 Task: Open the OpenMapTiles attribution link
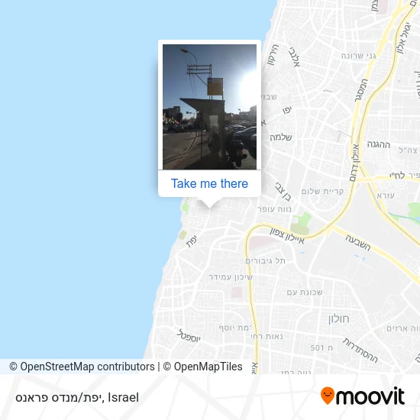tap(203, 367)
